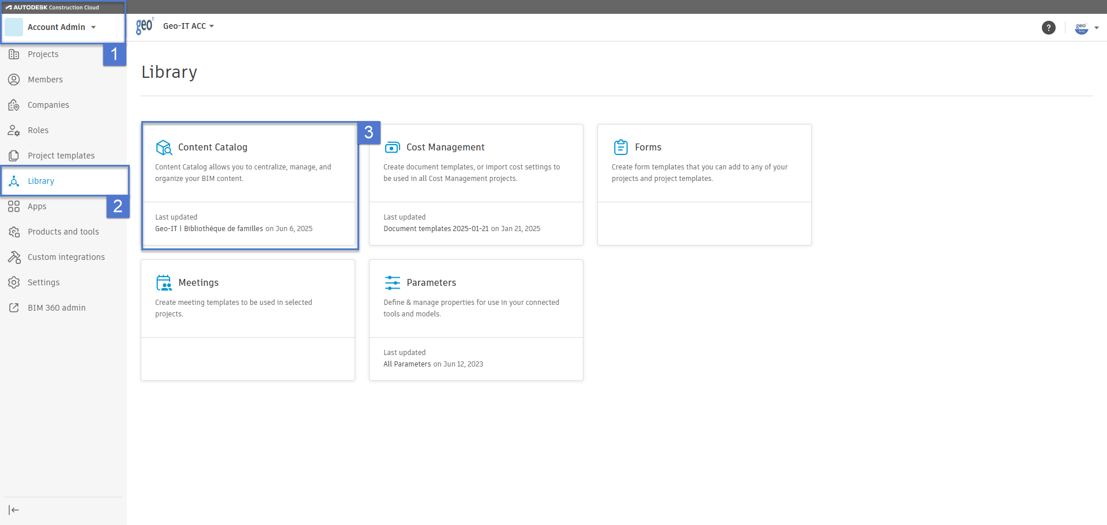Go to Projects in the sidebar
The height and width of the screenshot is (525, 1107).
pyautogui.click(x=43, y=54)
